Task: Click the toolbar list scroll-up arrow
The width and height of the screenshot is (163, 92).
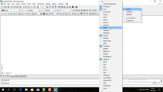Action: 102,2
